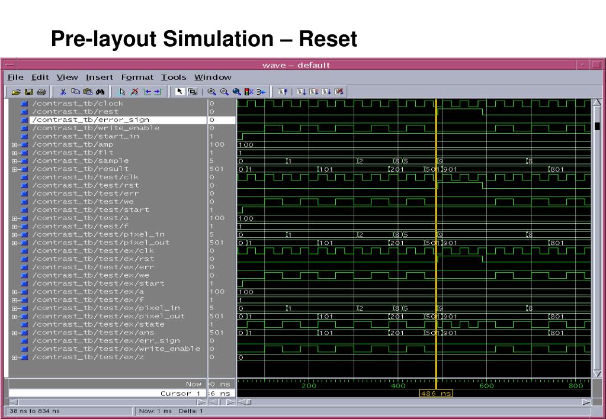Click the Delete Cursor toolbar icon
This screenshot has width=606, height=419.
point(134,92)
